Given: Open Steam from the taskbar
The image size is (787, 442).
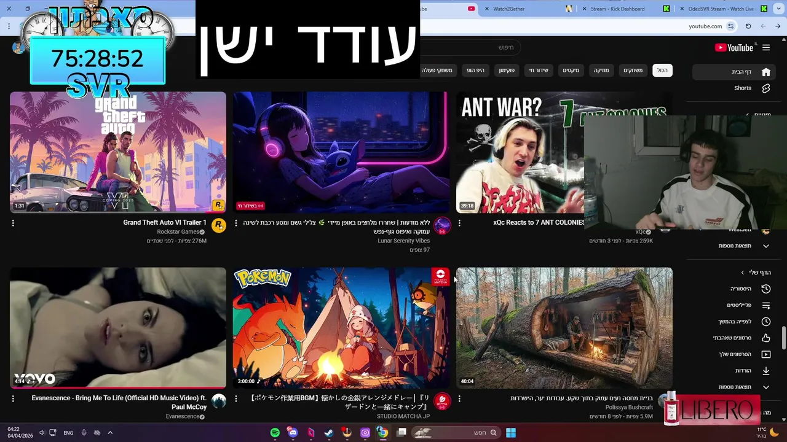Looking at the screenshot, I should click(329, 433).
